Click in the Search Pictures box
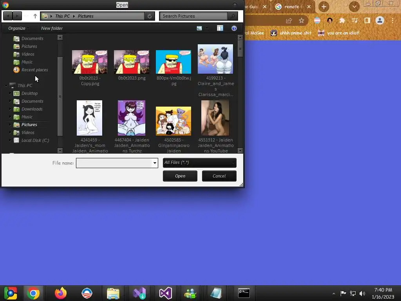401x301 pixels. 193,16
